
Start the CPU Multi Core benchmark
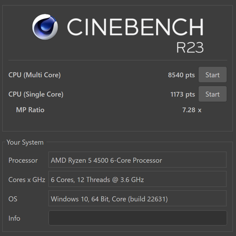click(213, 75)
